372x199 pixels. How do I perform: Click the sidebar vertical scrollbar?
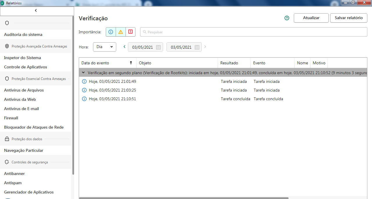73,96
